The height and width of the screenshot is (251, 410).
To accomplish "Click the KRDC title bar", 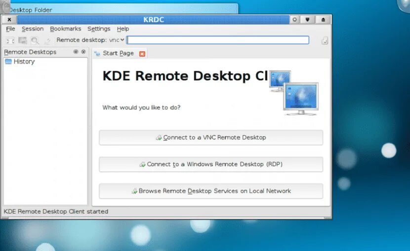I will click(153, 20).
